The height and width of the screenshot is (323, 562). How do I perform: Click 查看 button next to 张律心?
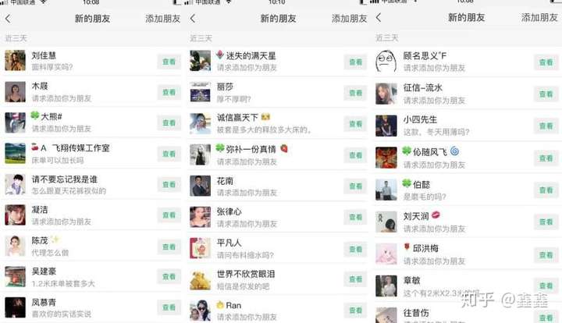[x=355, y=218]
